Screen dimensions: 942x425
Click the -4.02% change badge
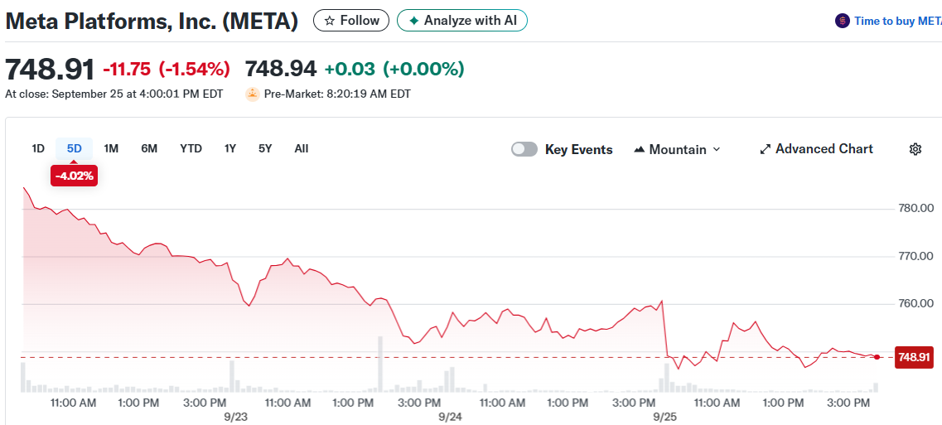74,176
